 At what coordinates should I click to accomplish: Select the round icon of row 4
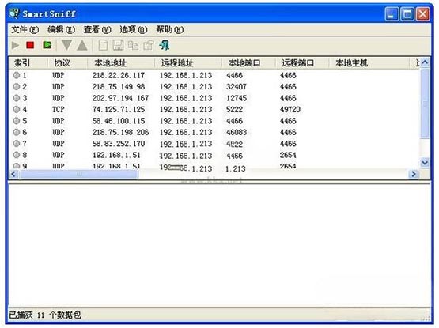(x=17, y=109)
